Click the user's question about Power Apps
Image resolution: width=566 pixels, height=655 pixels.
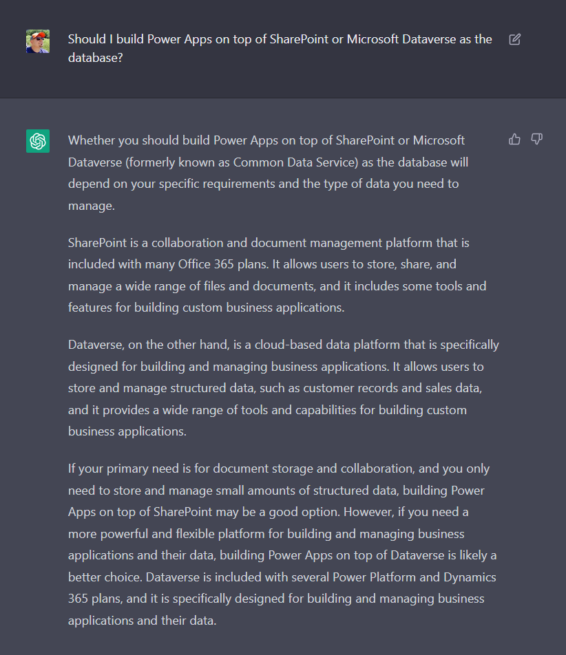tap(280, 48)
